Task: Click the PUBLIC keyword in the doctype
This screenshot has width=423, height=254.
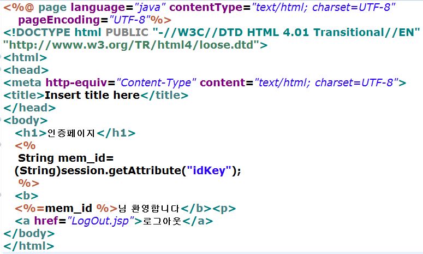Action: click(x=127, y=32)
